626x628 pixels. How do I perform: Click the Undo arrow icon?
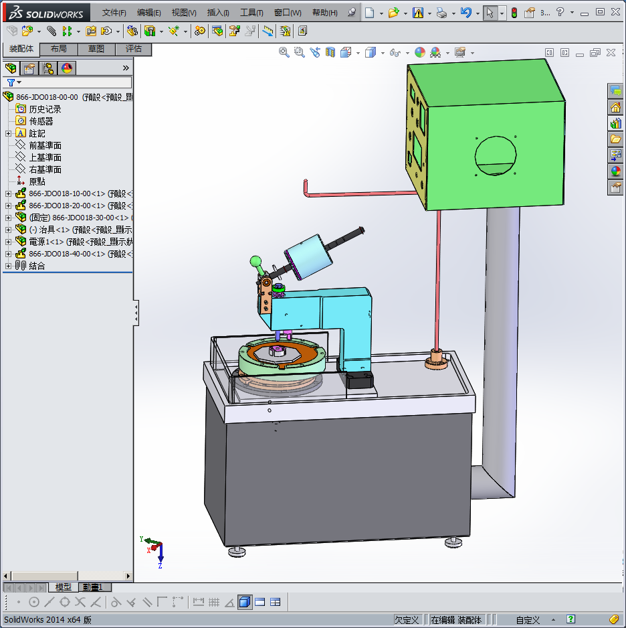pos(465,13)
